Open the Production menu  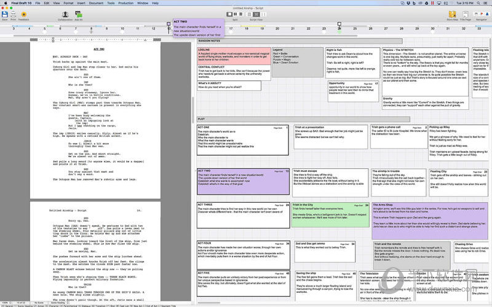[126, 3]
